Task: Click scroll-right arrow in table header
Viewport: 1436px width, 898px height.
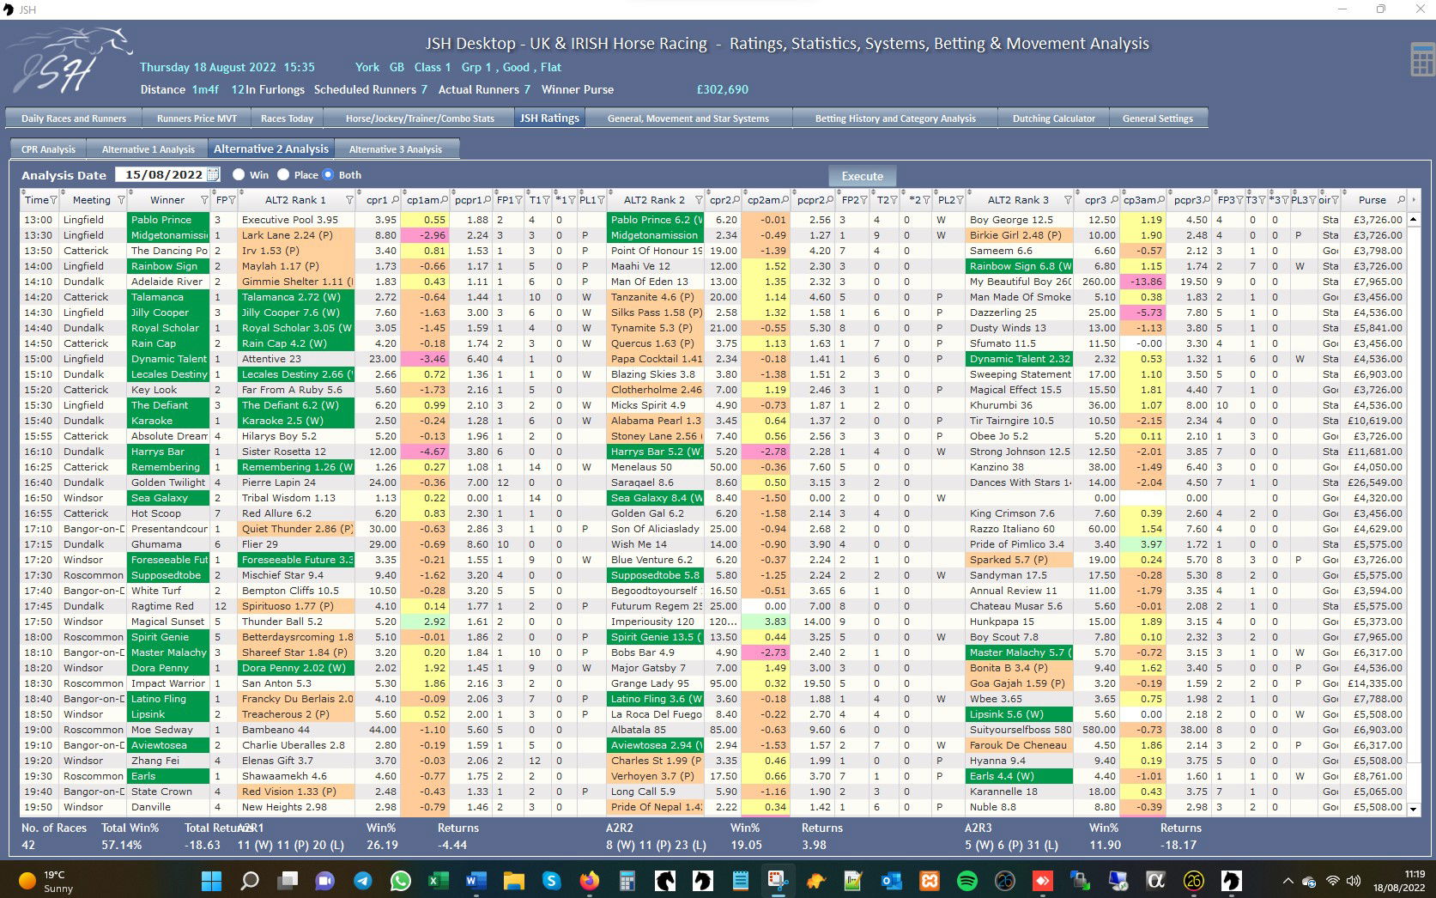Action: pyautogui.click(x=1414, y=200)
